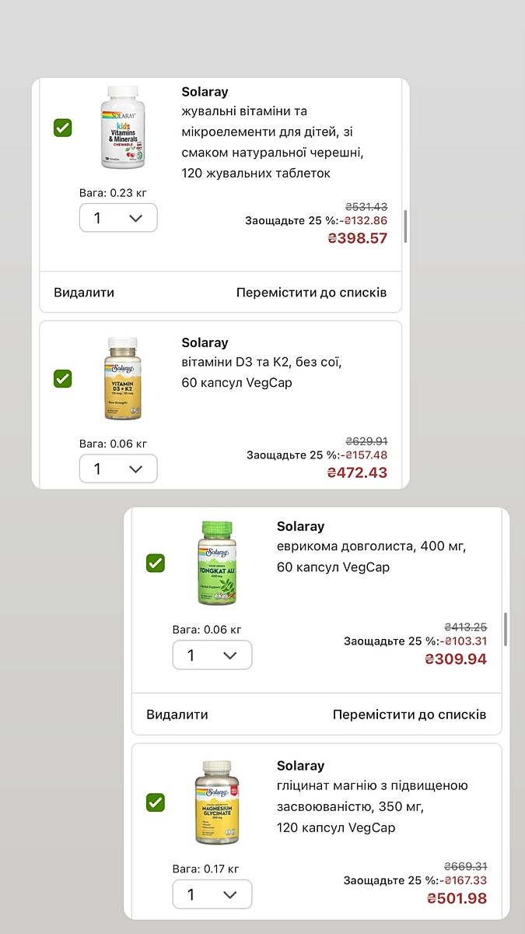Expand quantity selector for Tongkat Ali
The width and height of the screenshot is (525, 934).
coord(212,655)
